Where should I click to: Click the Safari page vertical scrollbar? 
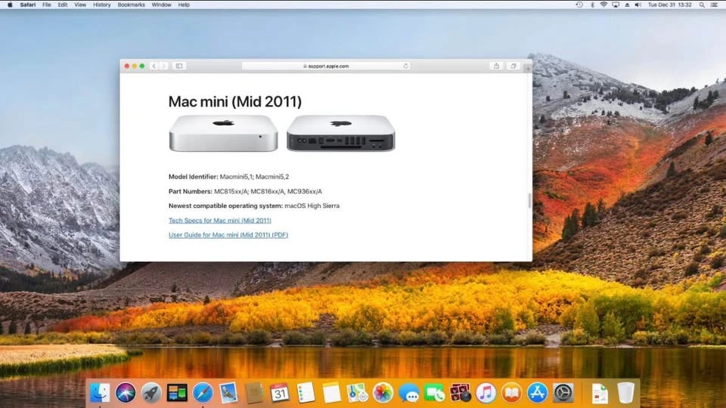(x=529, y=201)
